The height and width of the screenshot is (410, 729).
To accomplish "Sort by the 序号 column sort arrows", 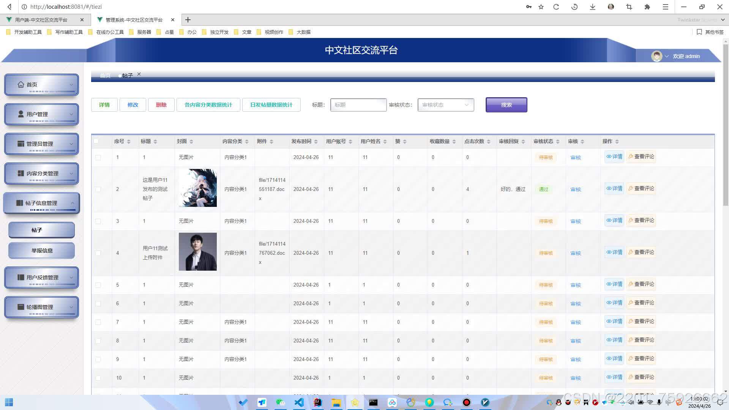I will 129,142.
